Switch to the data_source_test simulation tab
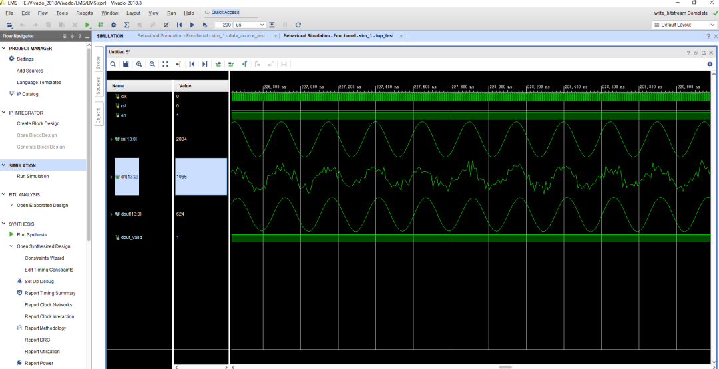 tap(202, 35)
